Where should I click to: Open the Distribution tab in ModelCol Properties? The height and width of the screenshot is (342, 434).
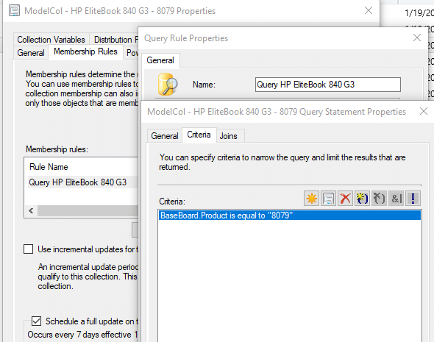(x=114, y=40)
